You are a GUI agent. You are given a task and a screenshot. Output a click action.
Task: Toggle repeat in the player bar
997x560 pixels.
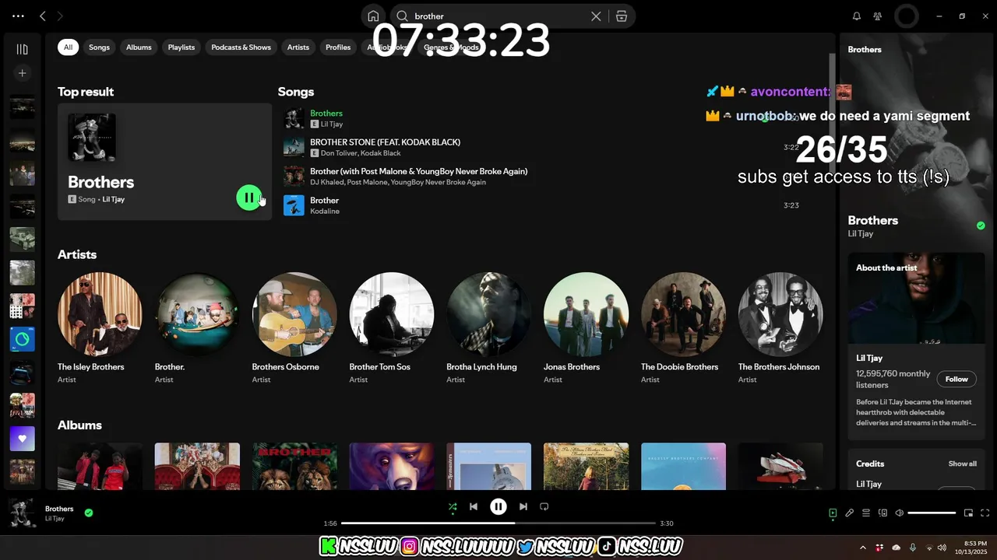pyautogui.click(x=544, y=506)
